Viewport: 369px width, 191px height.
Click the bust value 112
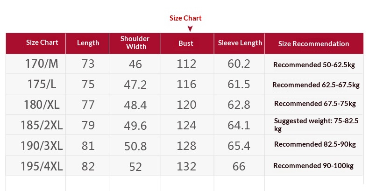(x=186, y=64)
